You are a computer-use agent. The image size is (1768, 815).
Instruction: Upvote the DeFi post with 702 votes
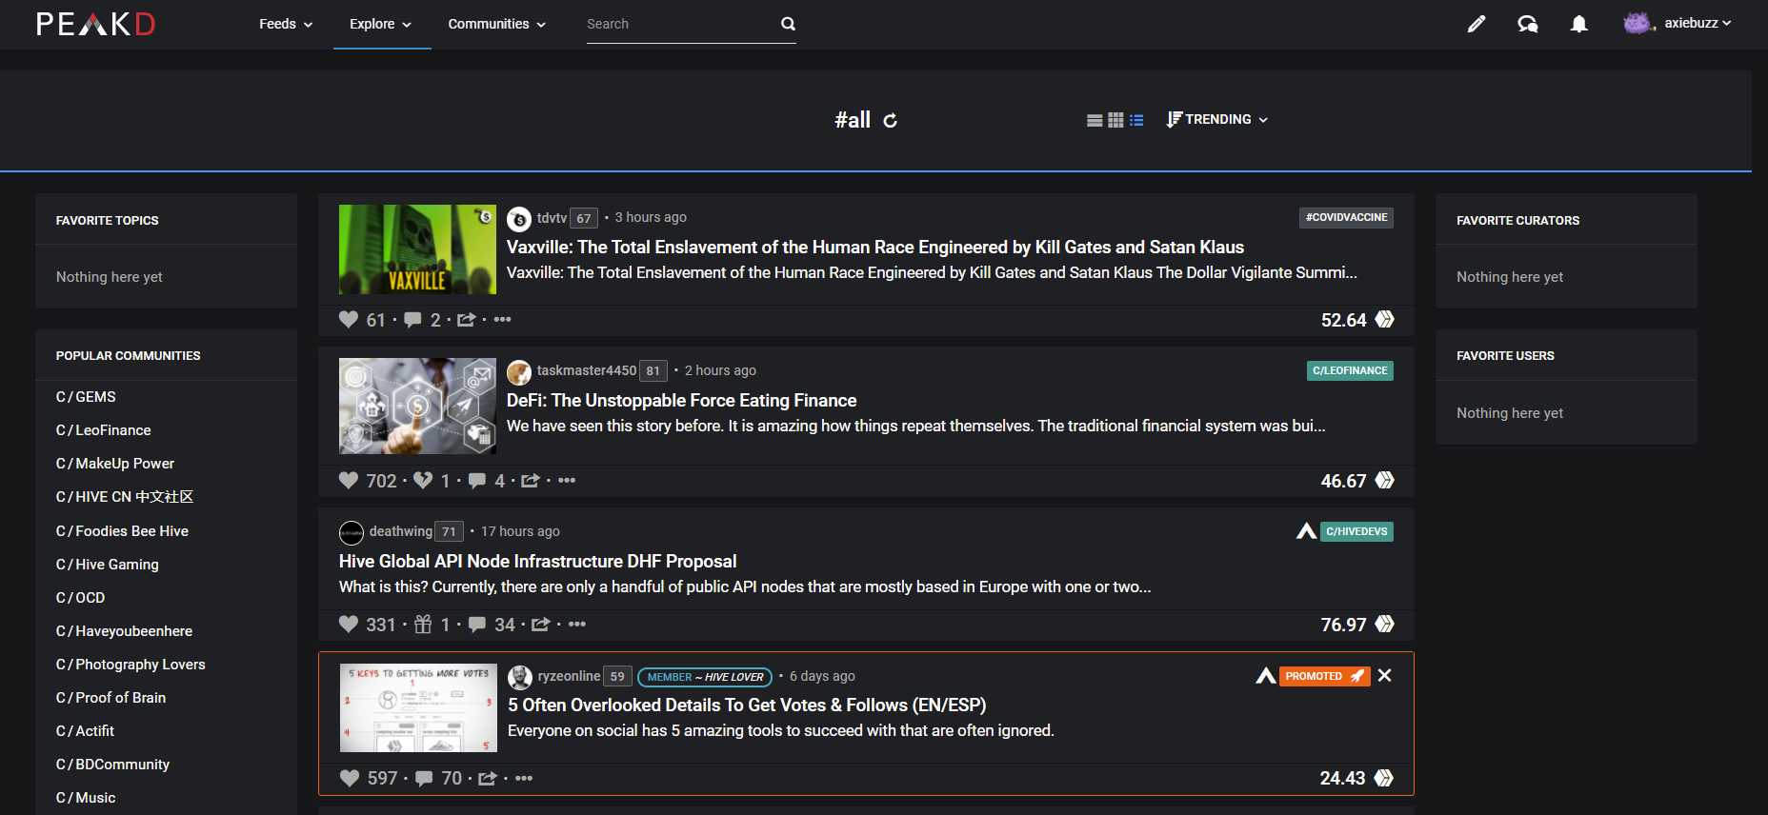[349, 481]
